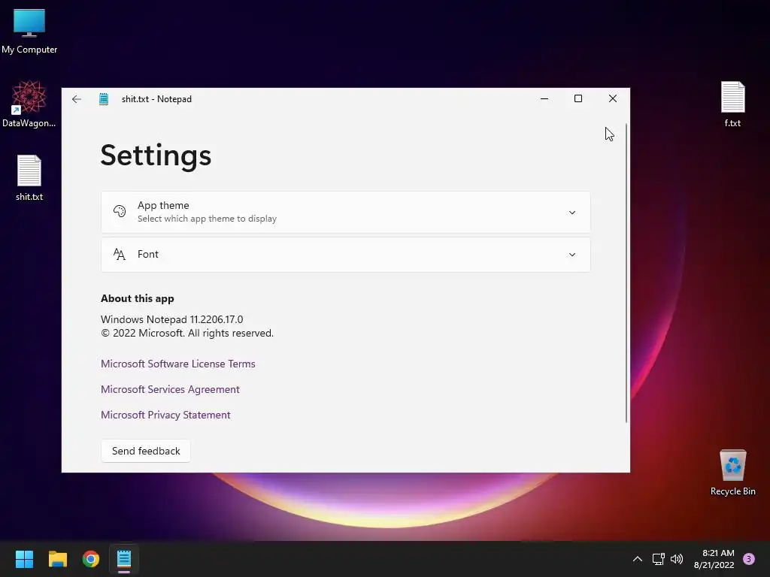Click the Notepad taskbar icon
Screen dimensions: 770x577
(124, 559)
